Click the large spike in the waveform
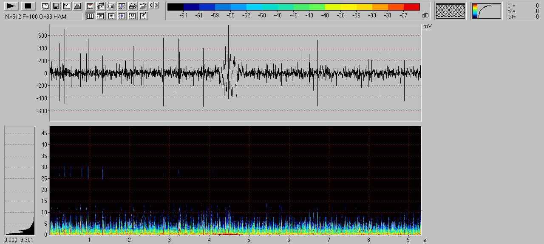The height and width of the screenshot is (244, 544). click(228, 42)
